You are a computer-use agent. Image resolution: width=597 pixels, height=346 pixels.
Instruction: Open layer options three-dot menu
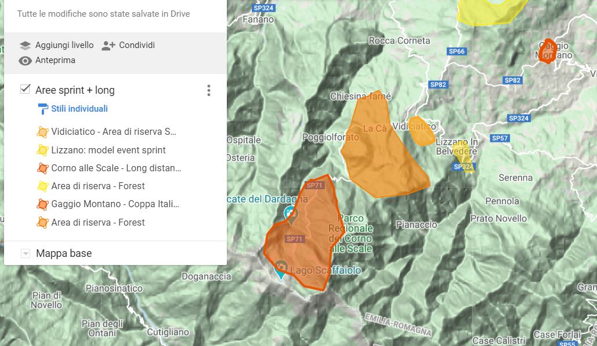pyautogui.click(x=209, y=90)
